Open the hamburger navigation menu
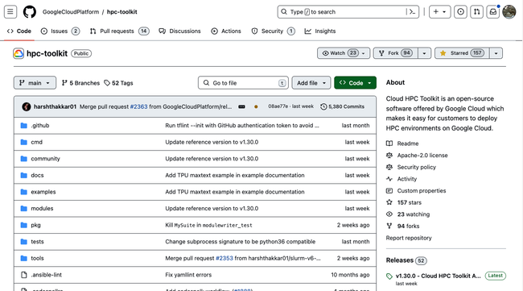Viewport: 523px width, 291px height. coord(10,12)
